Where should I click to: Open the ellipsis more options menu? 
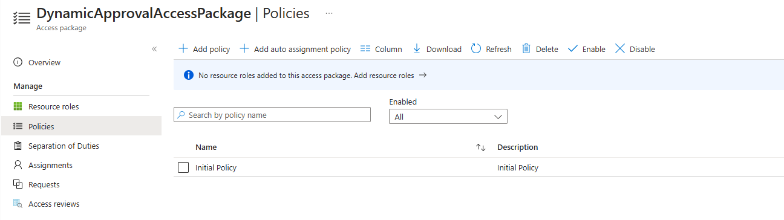tap(329, 13)
